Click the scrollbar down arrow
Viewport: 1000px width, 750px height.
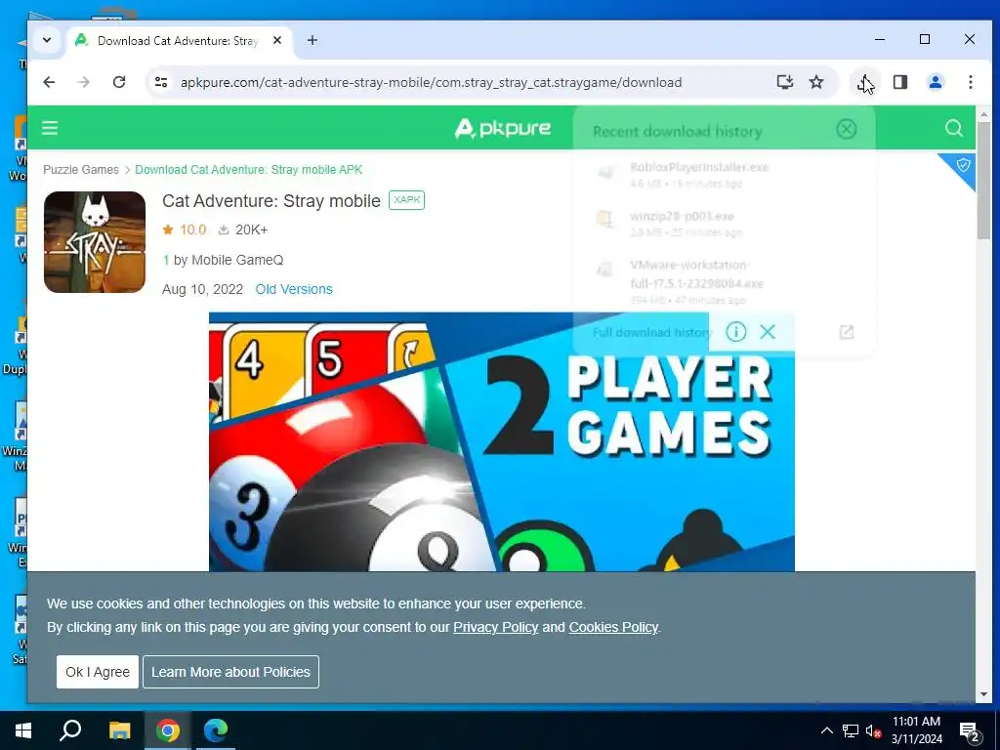(984, 694)
